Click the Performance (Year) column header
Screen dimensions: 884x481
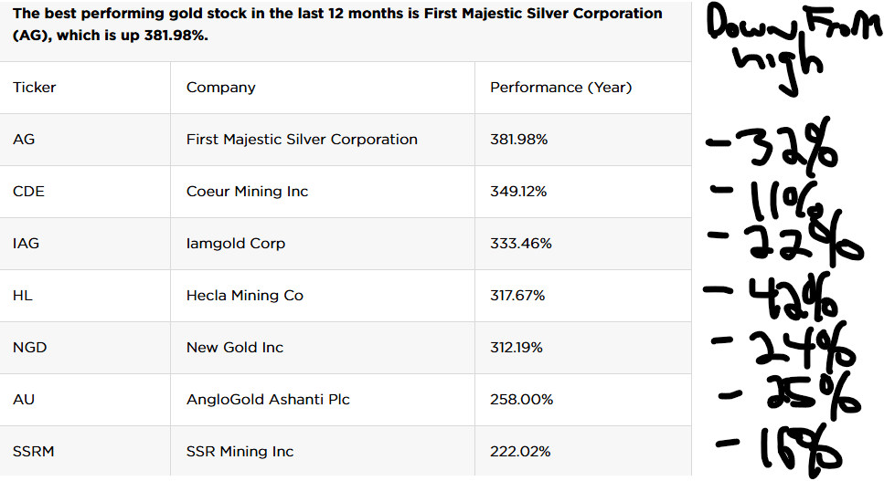click(x=561, y=88)
